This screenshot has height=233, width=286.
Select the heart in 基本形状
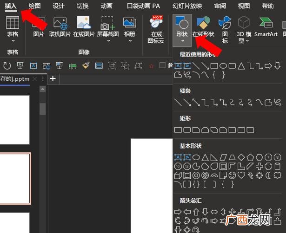[241, 175]
